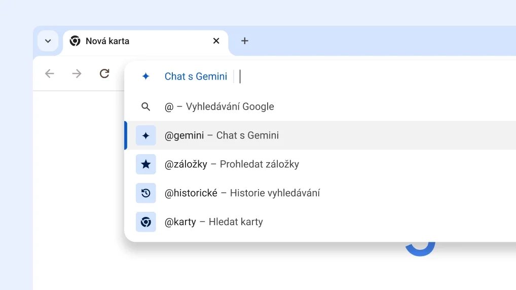Close the Nová karta tab
Screen dimensions: 516x290
click(x=216, y=41)
